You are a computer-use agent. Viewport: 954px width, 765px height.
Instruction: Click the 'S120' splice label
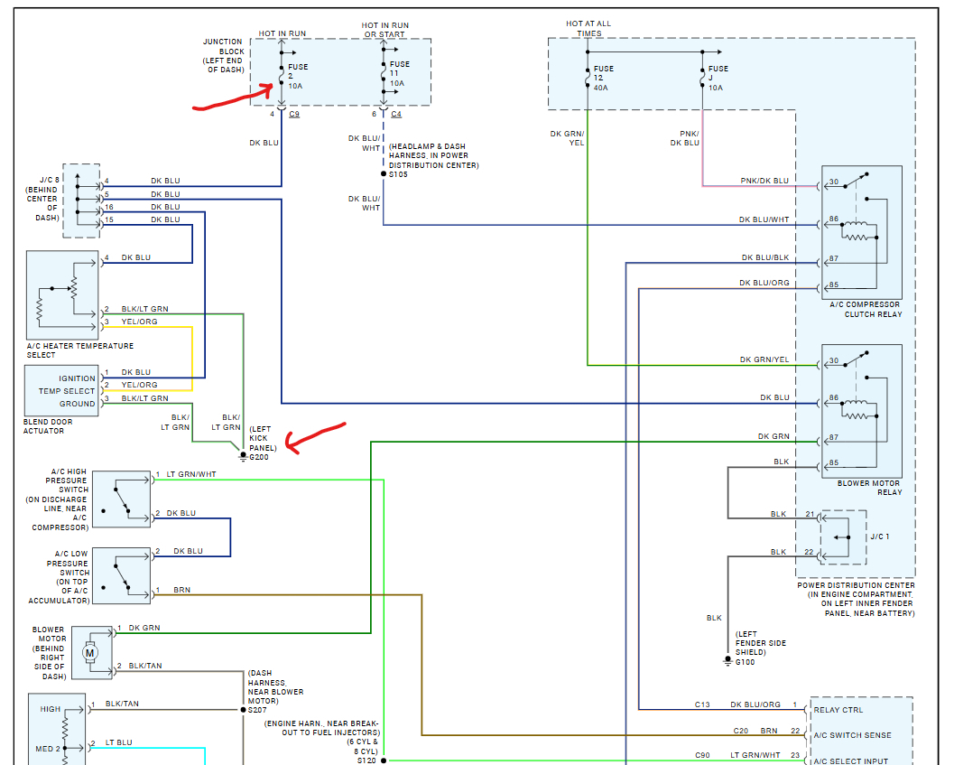(366, 760)
